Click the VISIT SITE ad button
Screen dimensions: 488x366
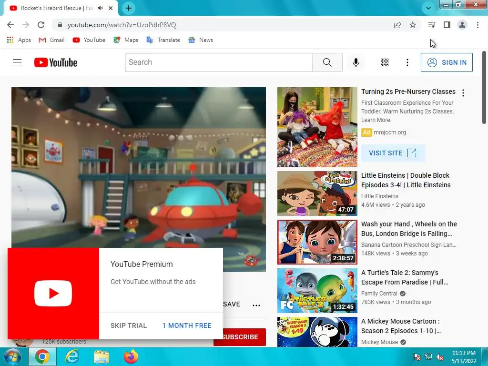[x=393, y=153]
